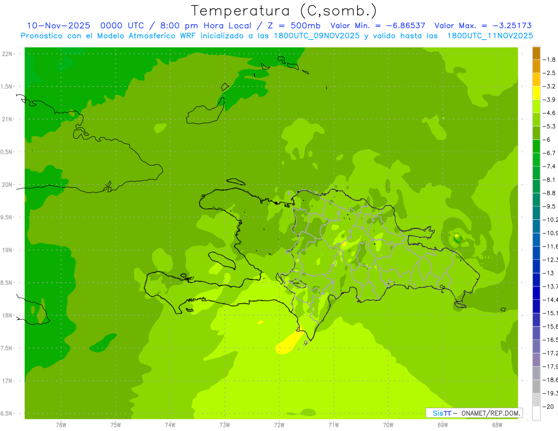558x431 pixels.
Task: Click the "71W" longitude axis label
Action: (333, 425)
